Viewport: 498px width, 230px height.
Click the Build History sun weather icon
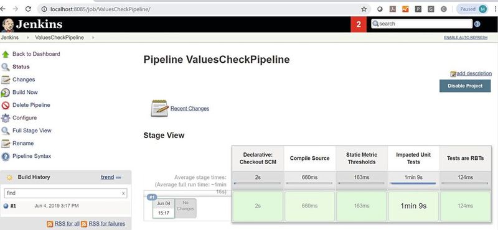9,178
